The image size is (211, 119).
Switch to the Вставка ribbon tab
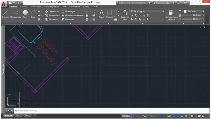[24, 7]
